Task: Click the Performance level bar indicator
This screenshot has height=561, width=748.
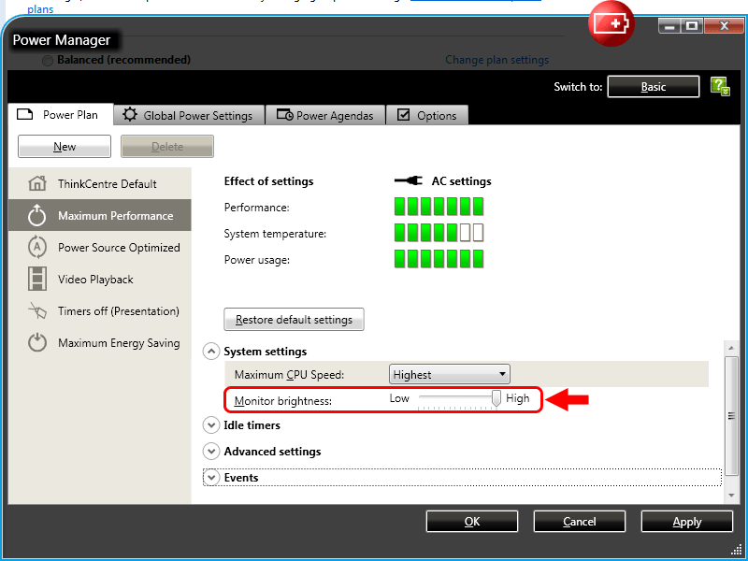Action: [439, 207]
